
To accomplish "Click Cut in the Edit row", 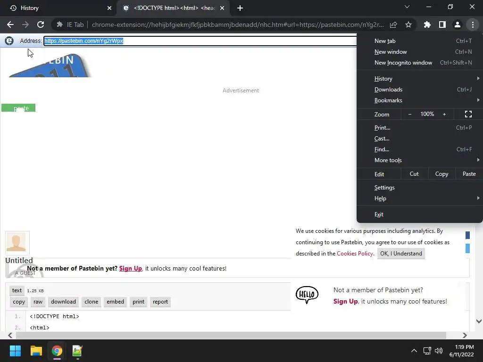I will (x=414, y=174).
